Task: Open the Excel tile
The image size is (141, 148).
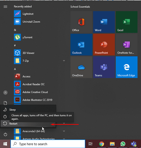Action: pos(127,22)
